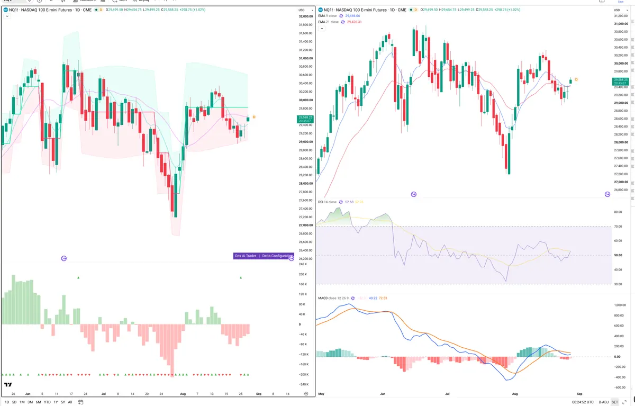Viewport: 635px width, 406px height.
Task: Click the NQ1! symbol logo on right chart
Action: [x=321, y=10]
